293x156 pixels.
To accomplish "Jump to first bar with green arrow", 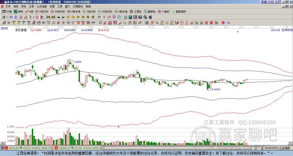I will [48, 17].
